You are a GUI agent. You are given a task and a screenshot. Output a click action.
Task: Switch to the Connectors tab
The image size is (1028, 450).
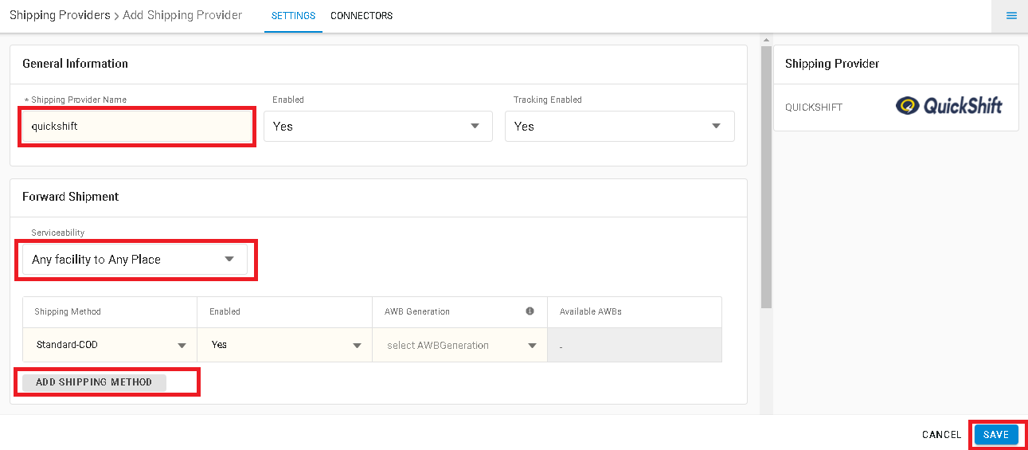pyautogui.click(x=362, y=16)
